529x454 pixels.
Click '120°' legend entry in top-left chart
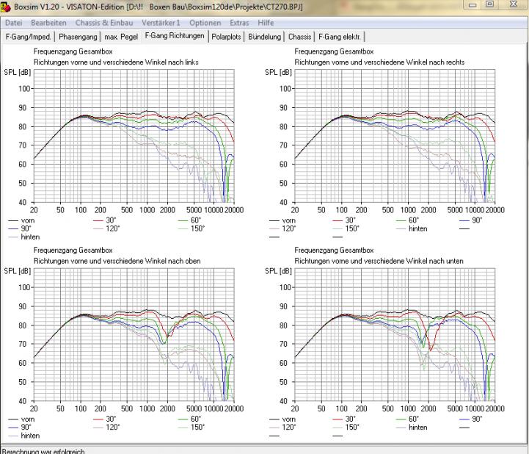click(106, 228)
